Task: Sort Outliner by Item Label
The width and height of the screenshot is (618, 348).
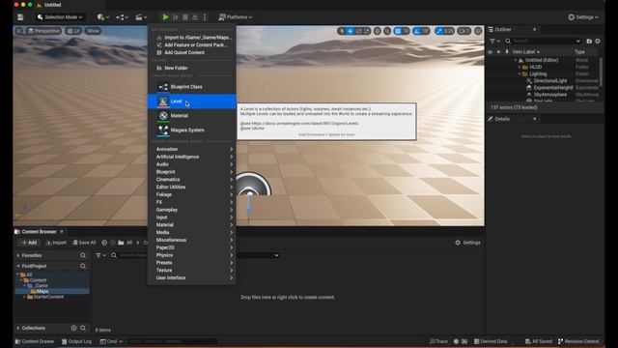Action: [525, 51]
